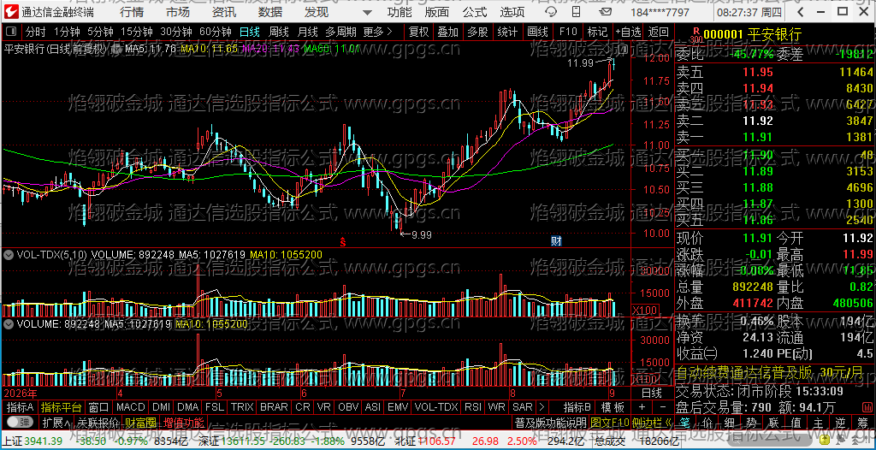Select the MACD indicator tab

[130, 406]
